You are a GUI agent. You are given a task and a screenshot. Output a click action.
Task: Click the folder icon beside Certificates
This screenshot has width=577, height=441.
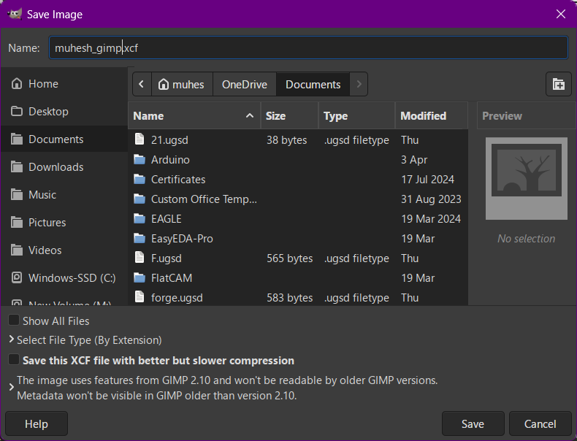[x=140, y=180]
